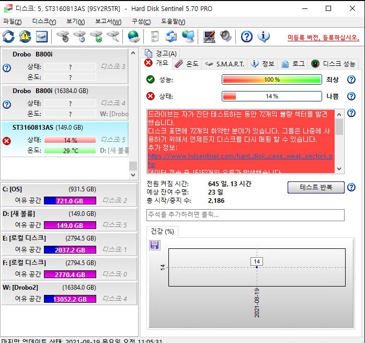The image size is (365, 343).
Task: Open the 보기(X) menu
Action: (x=75, y=21)
